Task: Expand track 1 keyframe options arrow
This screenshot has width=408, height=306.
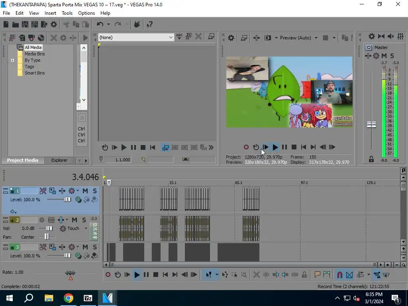Action: pos(13,212)
